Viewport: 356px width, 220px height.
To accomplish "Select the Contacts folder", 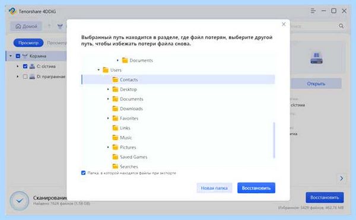I will point(178,79).
